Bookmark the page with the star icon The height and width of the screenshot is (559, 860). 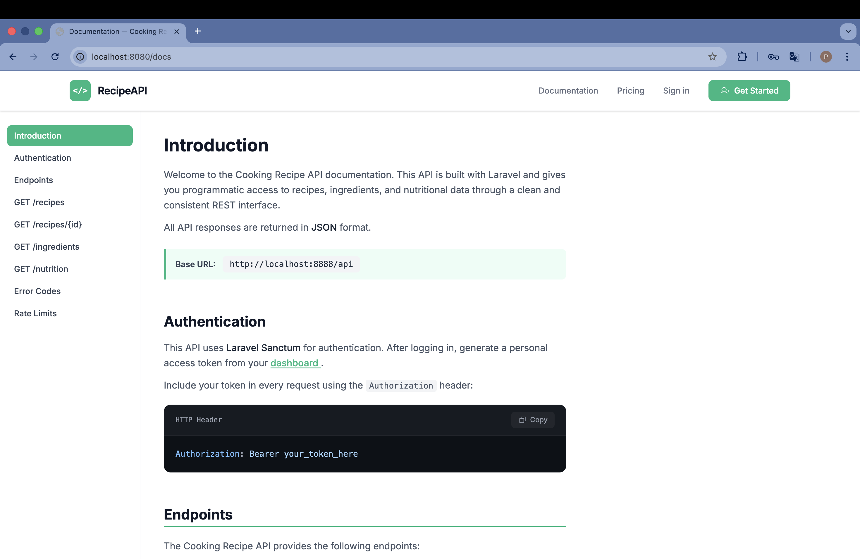(x=713, y=57)
